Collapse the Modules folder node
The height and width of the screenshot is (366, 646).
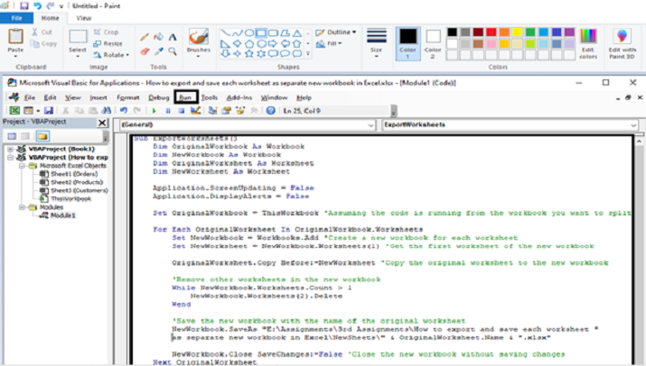tap(22, 207)
